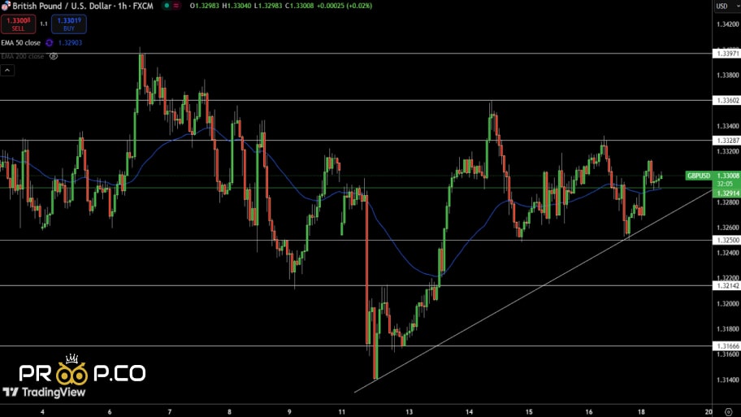Click the 1.32000 price axis tick
This screenshot has height=417, width=741.
tap(728, 303)
